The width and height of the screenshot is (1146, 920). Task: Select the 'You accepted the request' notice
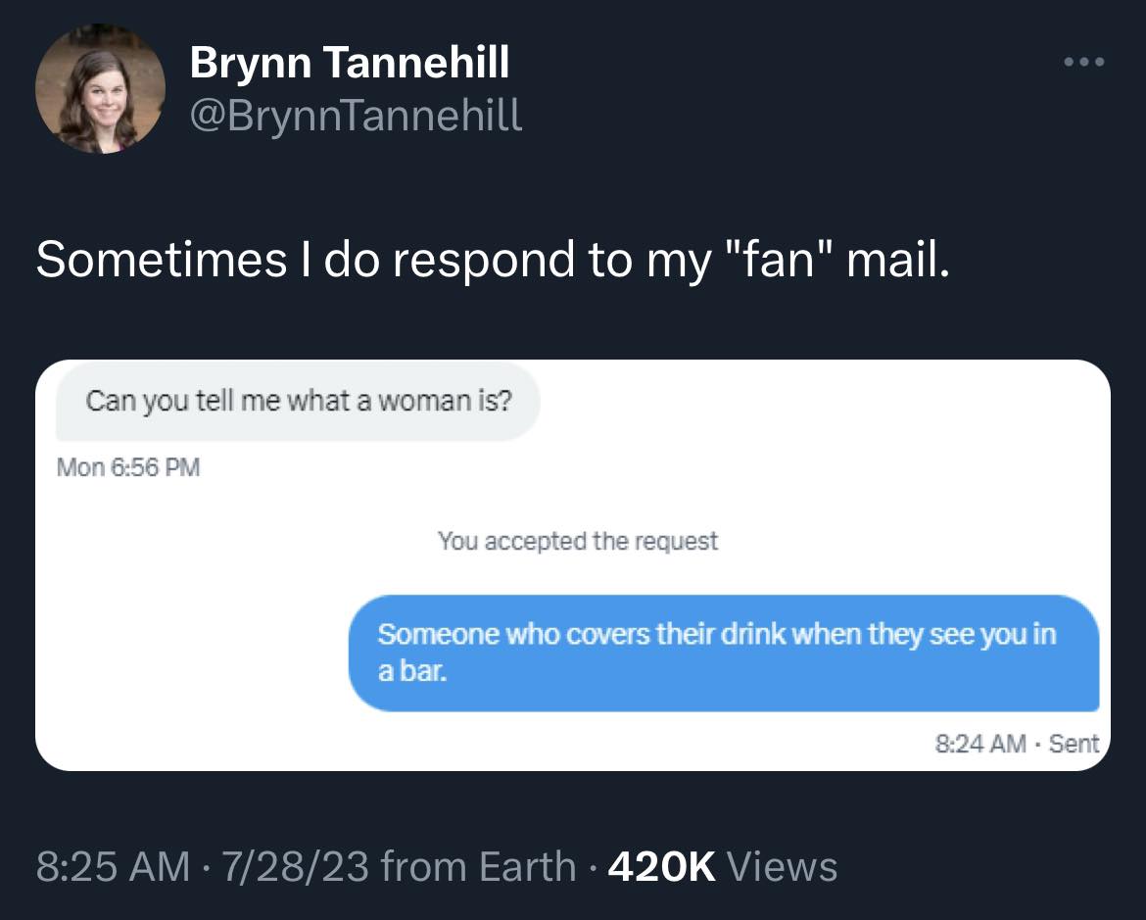click(580, 540)
